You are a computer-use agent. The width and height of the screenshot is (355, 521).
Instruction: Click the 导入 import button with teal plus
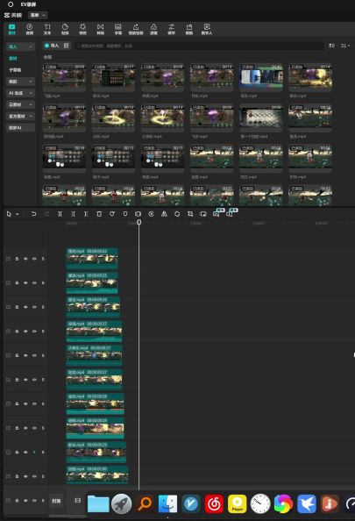click(52, 46)
